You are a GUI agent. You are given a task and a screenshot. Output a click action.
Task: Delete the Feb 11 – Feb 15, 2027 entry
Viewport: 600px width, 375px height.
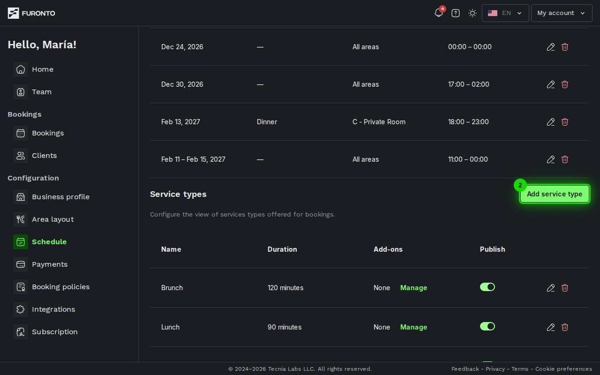coord(565,159)
